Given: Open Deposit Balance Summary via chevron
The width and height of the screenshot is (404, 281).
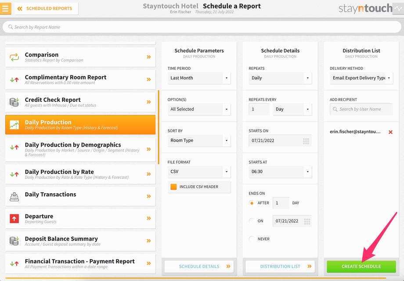Looking at the screenshot, I should pos(149,241).
